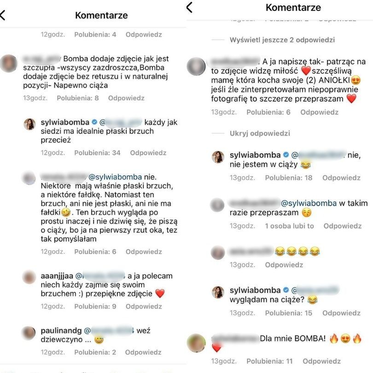The width and height of the screenshot is (373, 373).
Task: Open sylwiabomba avatar beside 'każdy jak siedzi' reply
Action: click(30, 124)
